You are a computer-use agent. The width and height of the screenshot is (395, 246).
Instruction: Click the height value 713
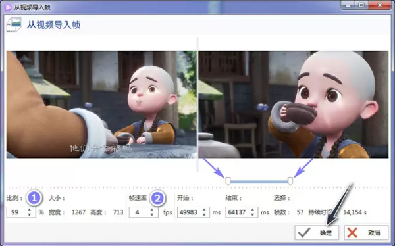coord(118,212)
